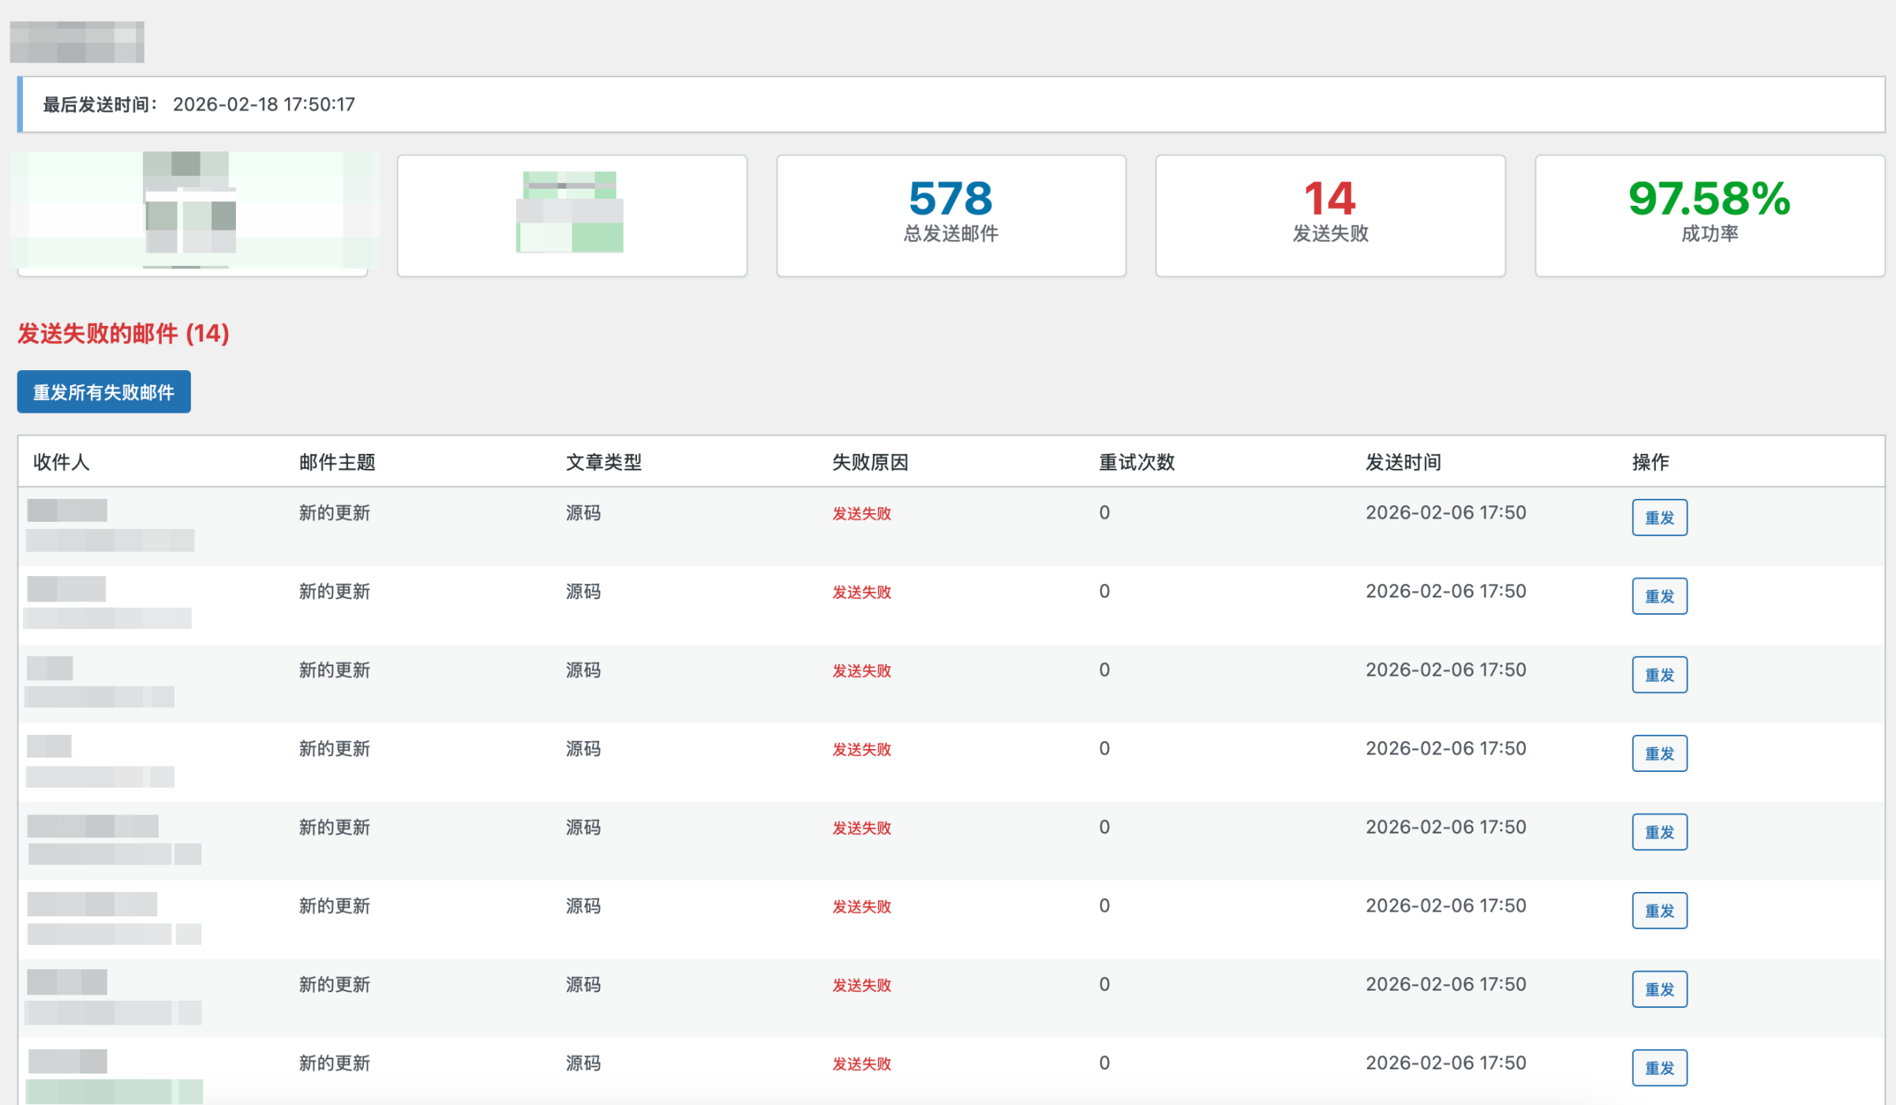Click the 发送失败的邮件 (14) heading
The width and height of the screenshot is (1896, 1105).
point(123,333)
